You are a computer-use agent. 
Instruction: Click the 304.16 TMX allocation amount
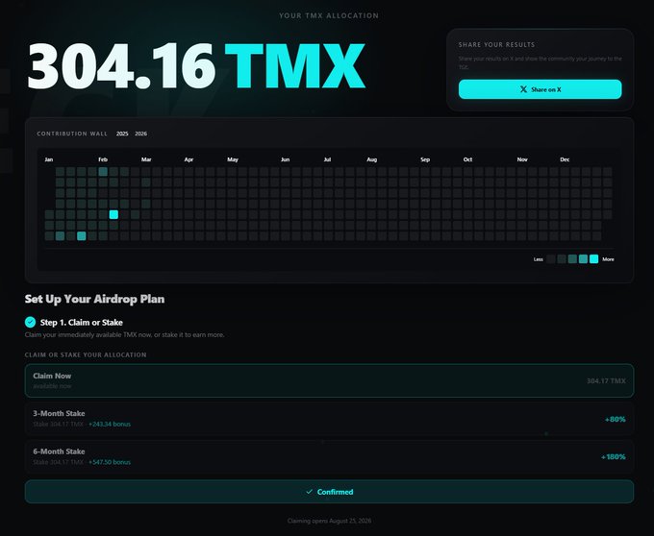pos(196,66)
